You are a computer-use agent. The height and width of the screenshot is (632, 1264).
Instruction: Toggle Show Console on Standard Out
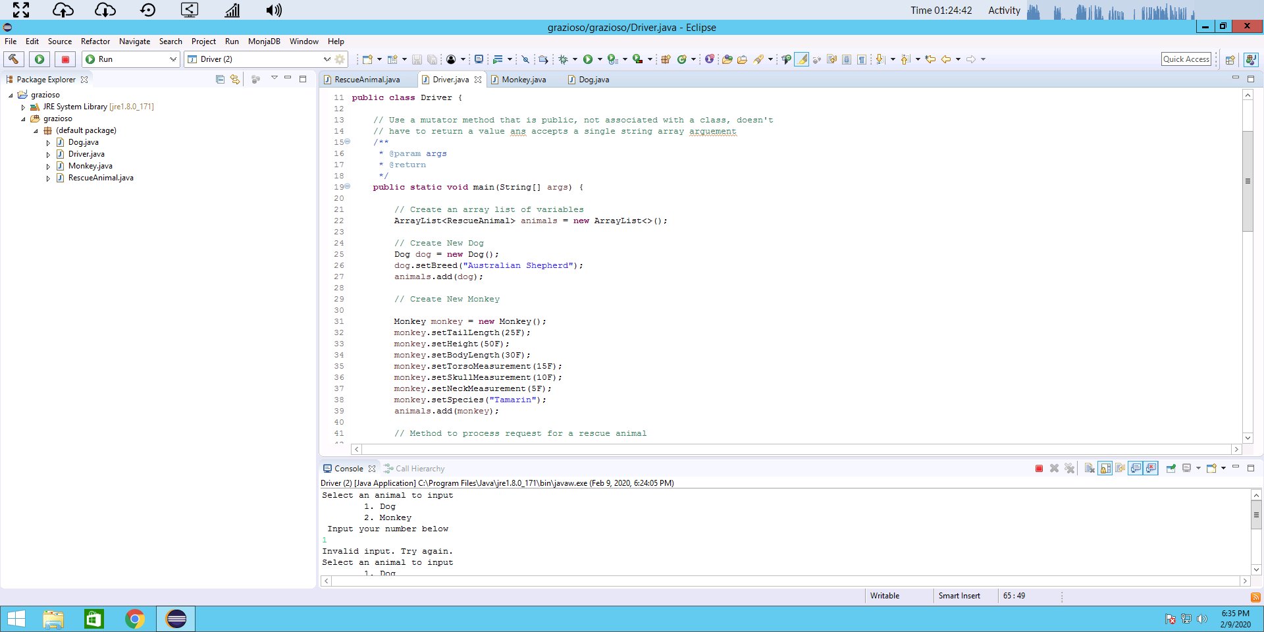point(1136,469)
